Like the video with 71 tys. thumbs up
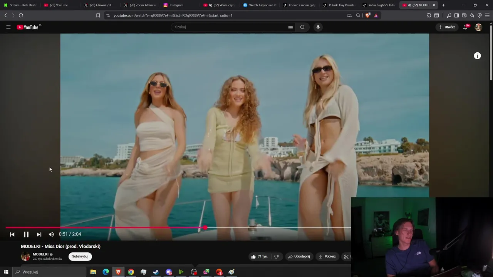 259,257
